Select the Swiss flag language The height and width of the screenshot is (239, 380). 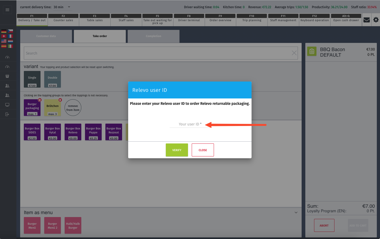point(4,36)
